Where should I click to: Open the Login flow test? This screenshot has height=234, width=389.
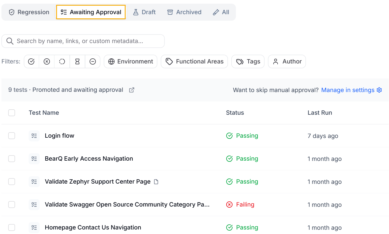pos(60,136)
